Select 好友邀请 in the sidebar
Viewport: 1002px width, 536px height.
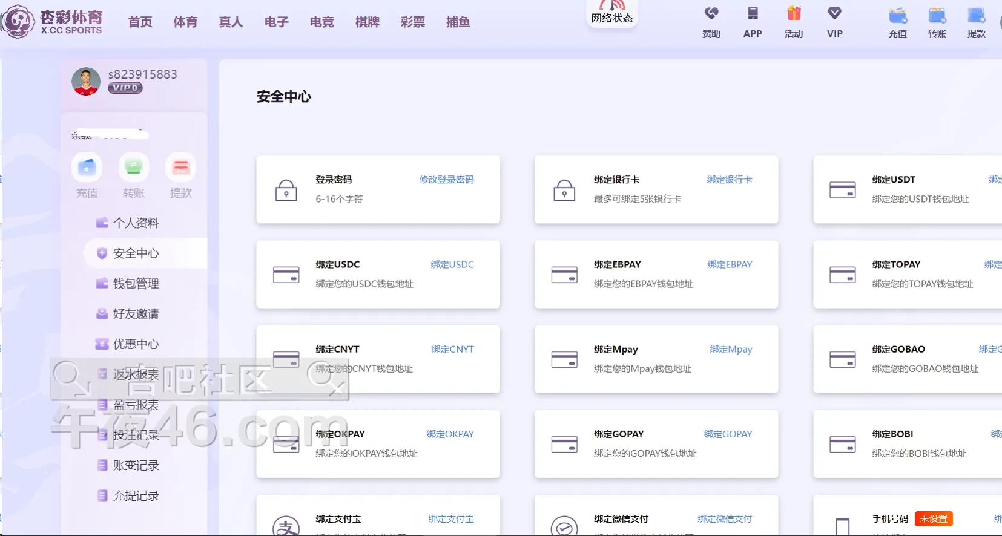(136, 314)
